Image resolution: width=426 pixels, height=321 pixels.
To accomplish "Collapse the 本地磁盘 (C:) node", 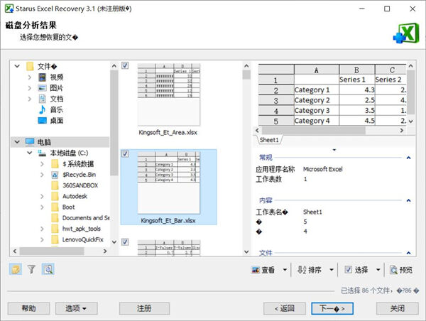I will 30,153.
